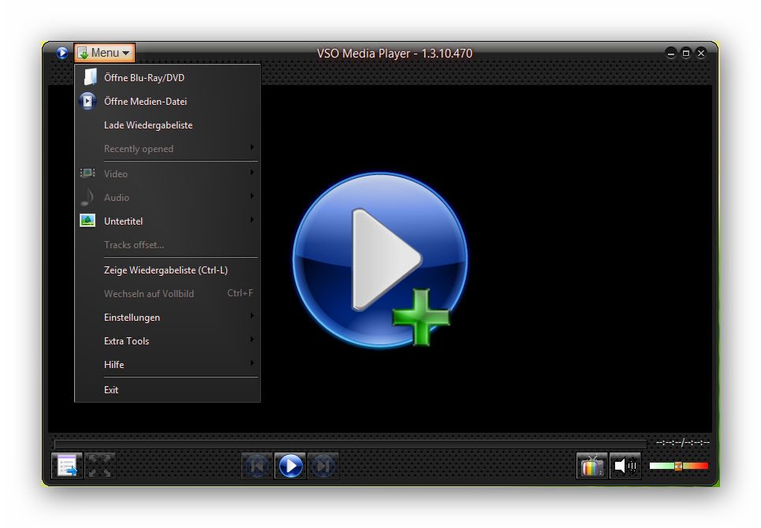Viewport: 761px width, 528px height.
Task: Click the Blu-Ray/DVD disc case icon
Action: click(x=89, y=77)
